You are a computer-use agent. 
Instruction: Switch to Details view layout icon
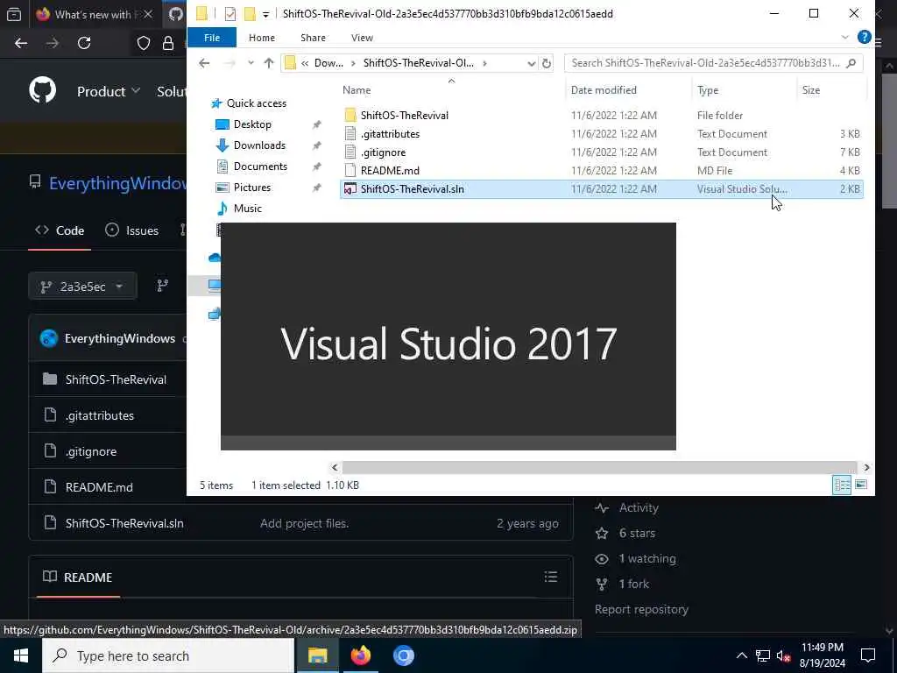[x=842, y=485]
